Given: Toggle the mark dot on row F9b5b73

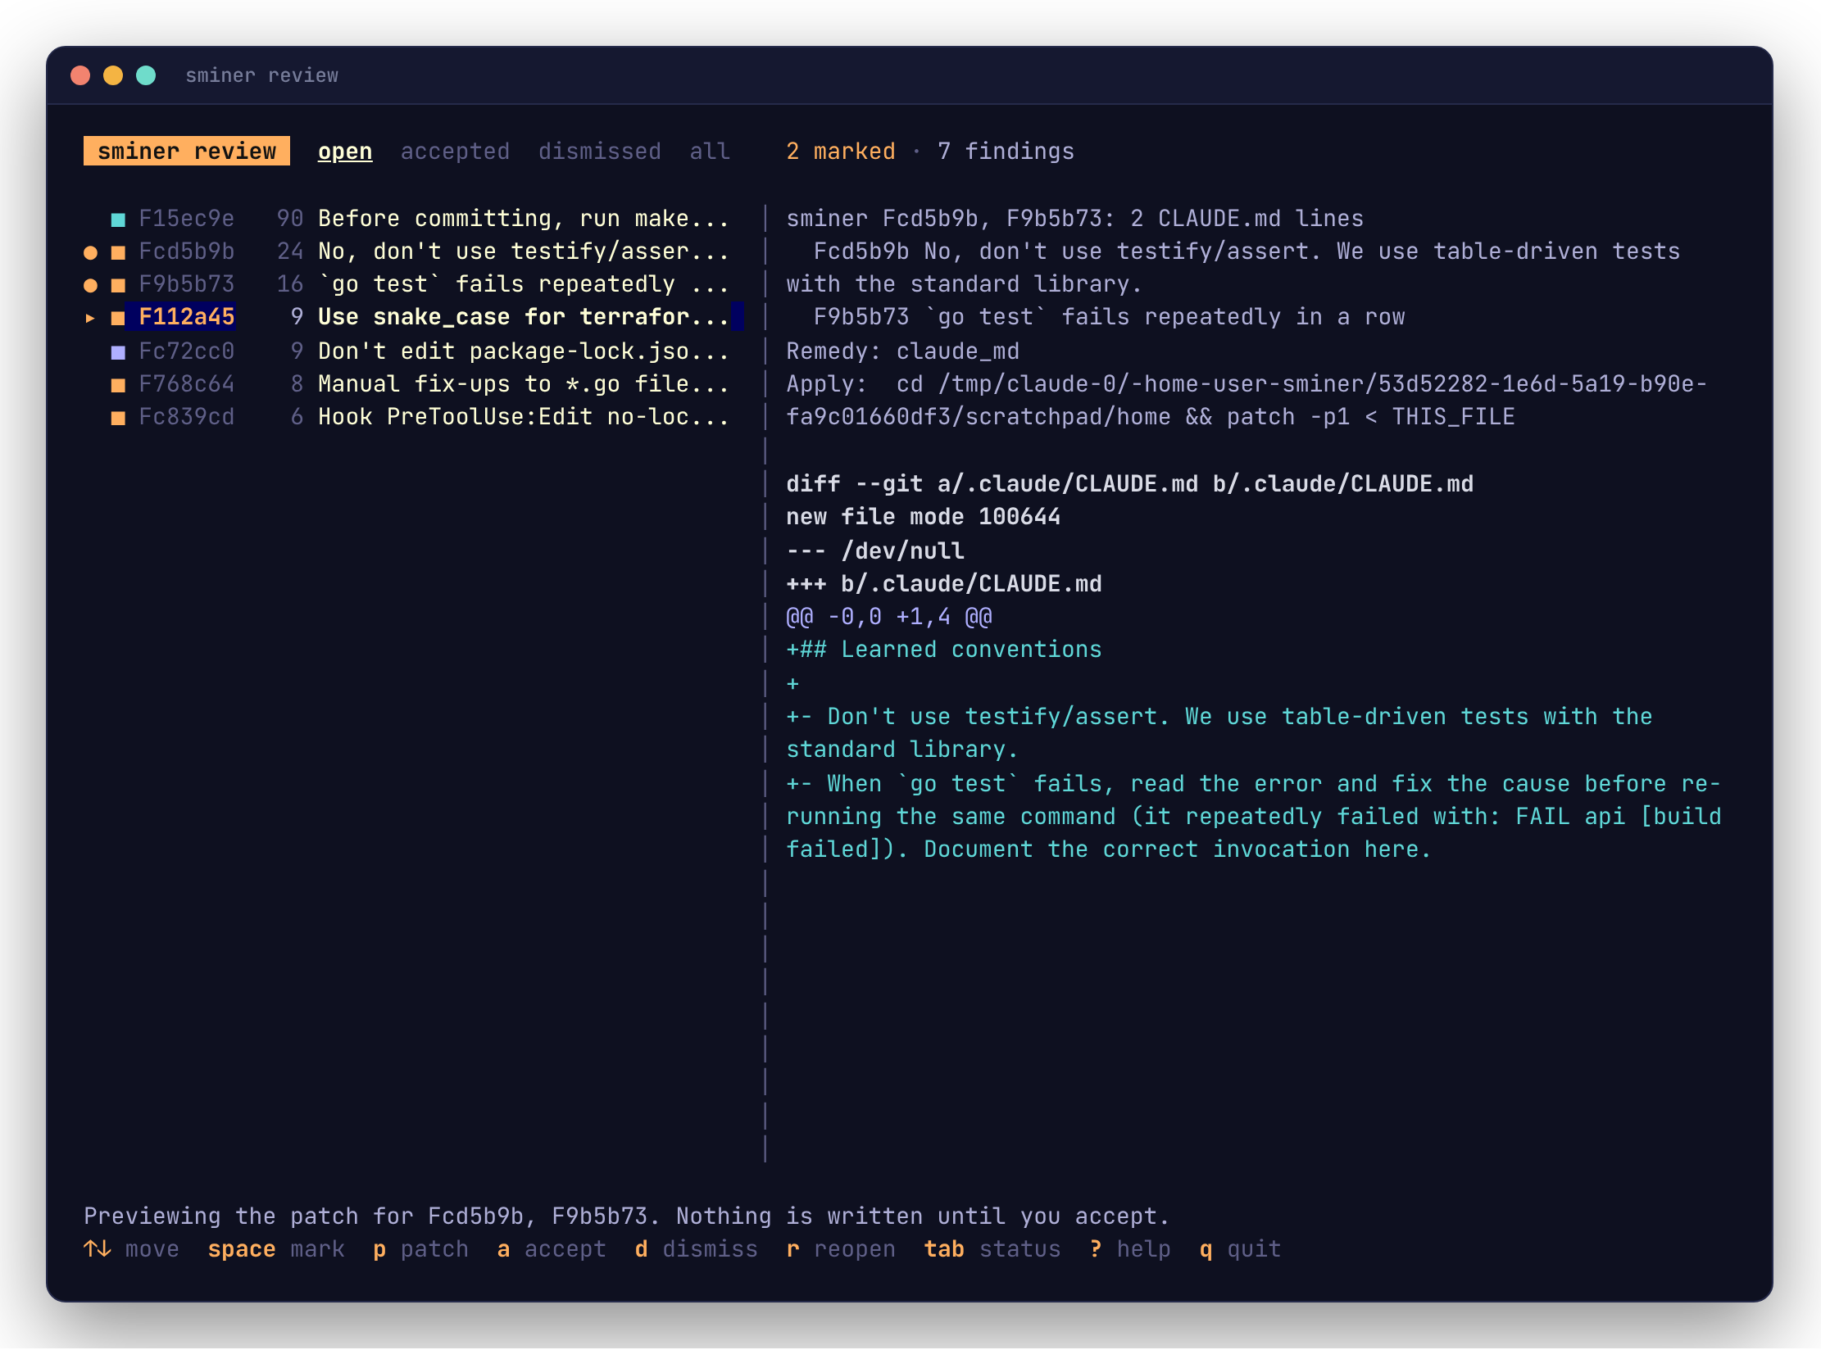Looking at the screenshot, I should 90,285.
